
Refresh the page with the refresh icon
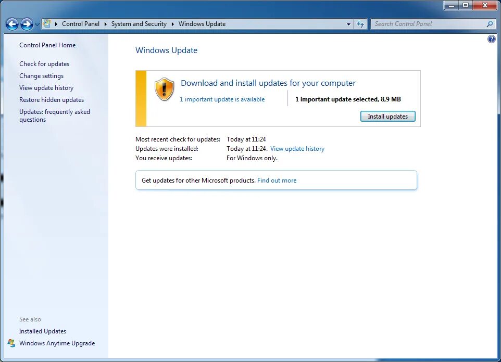click(360, 24)
